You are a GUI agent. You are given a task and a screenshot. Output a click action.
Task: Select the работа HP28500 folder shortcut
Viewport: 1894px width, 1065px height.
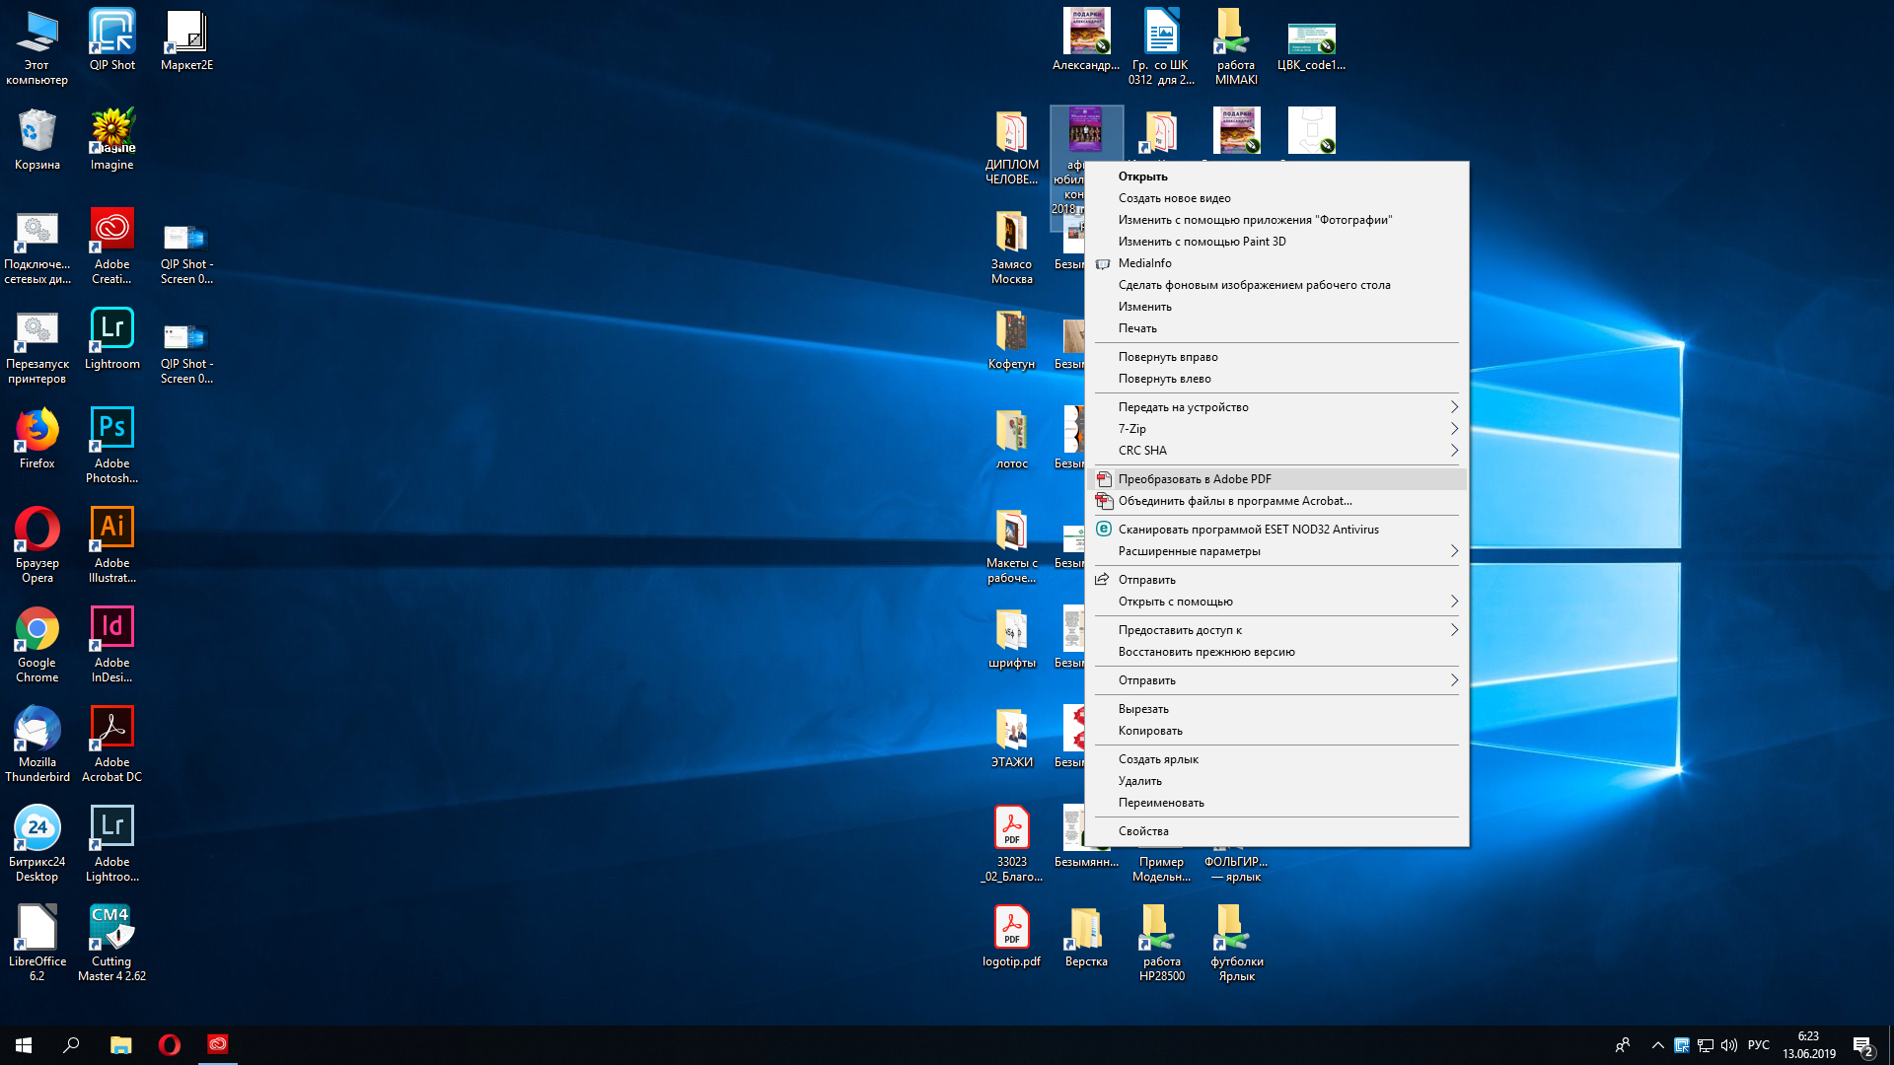pos(1161,944)
